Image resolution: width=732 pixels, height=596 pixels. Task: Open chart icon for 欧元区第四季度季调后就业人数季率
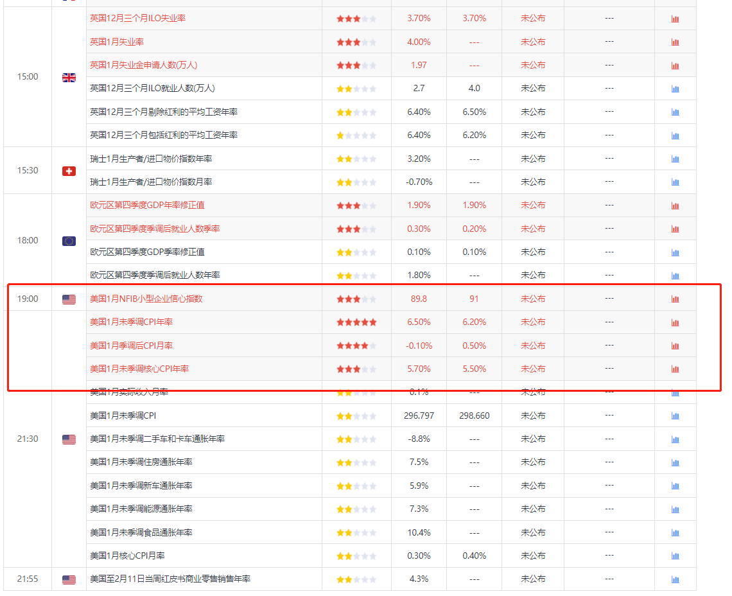point(675,229)
